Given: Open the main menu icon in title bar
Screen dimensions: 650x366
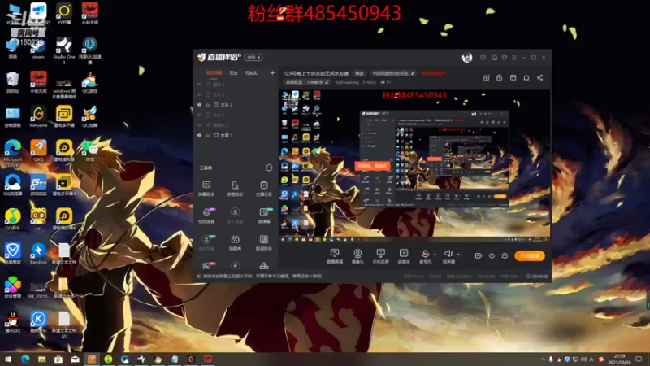Looking at the screenshot, I should [514, 58].
